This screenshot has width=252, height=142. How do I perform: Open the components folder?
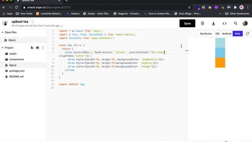[x=17, y=59]
